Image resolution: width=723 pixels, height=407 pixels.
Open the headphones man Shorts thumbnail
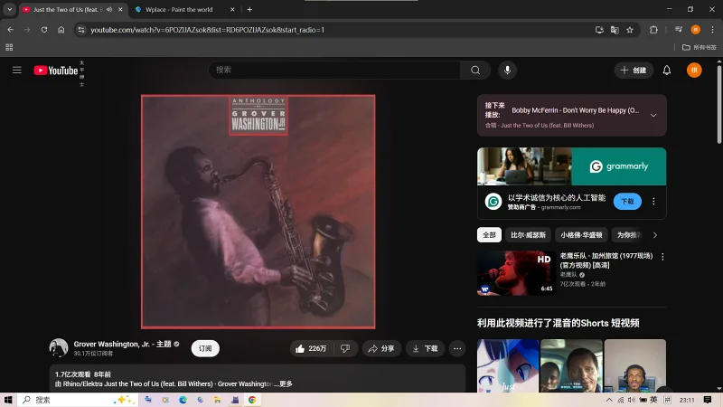pyautogui.click(x=635, y=366)
